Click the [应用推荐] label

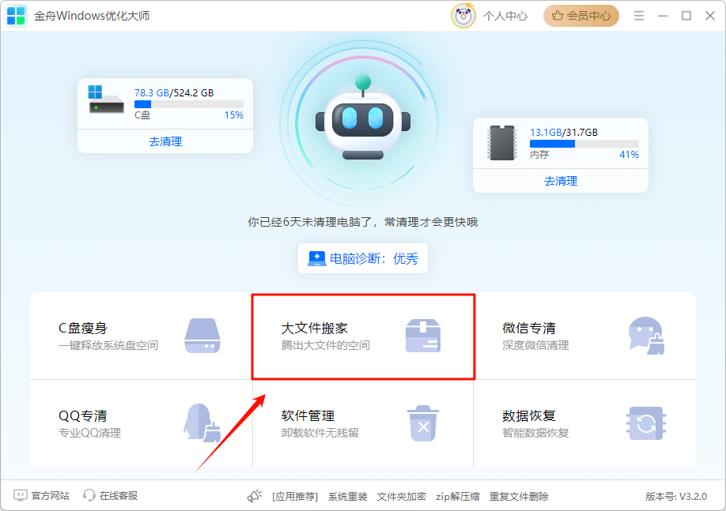[x=295, y=497]
